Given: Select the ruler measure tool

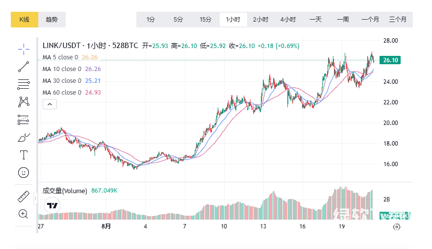Looking at the screenshot, I should pos(24,196).
